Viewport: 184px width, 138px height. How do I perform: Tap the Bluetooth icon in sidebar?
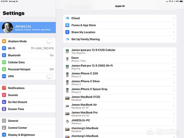tap(4, 55)
